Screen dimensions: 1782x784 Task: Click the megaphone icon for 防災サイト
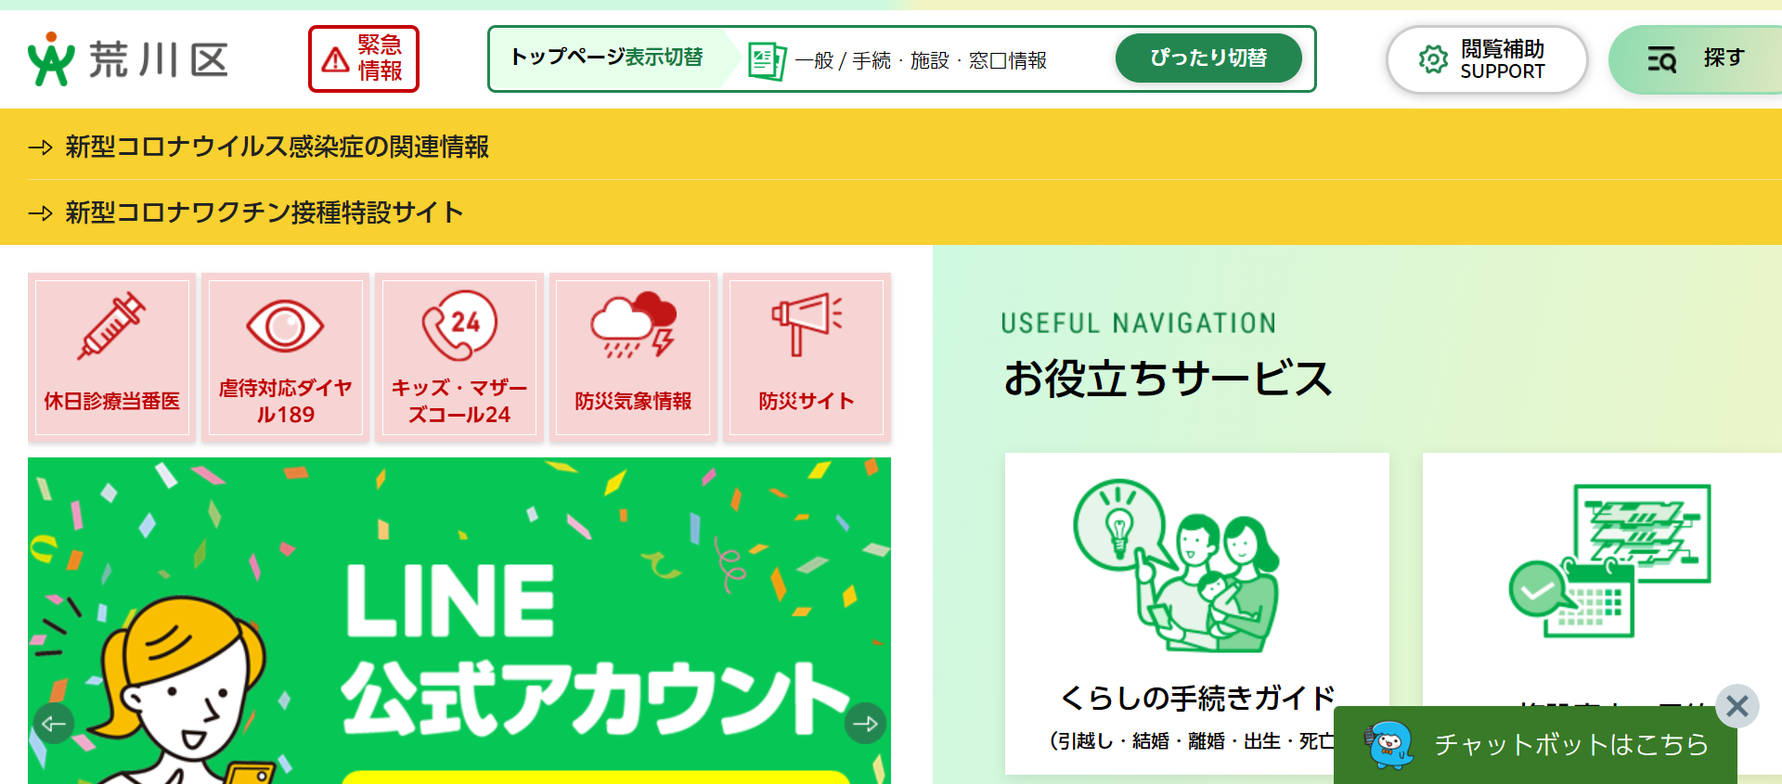pos(807,325)
